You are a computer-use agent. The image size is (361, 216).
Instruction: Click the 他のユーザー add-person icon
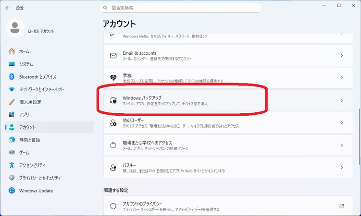(x=113, y=123)
